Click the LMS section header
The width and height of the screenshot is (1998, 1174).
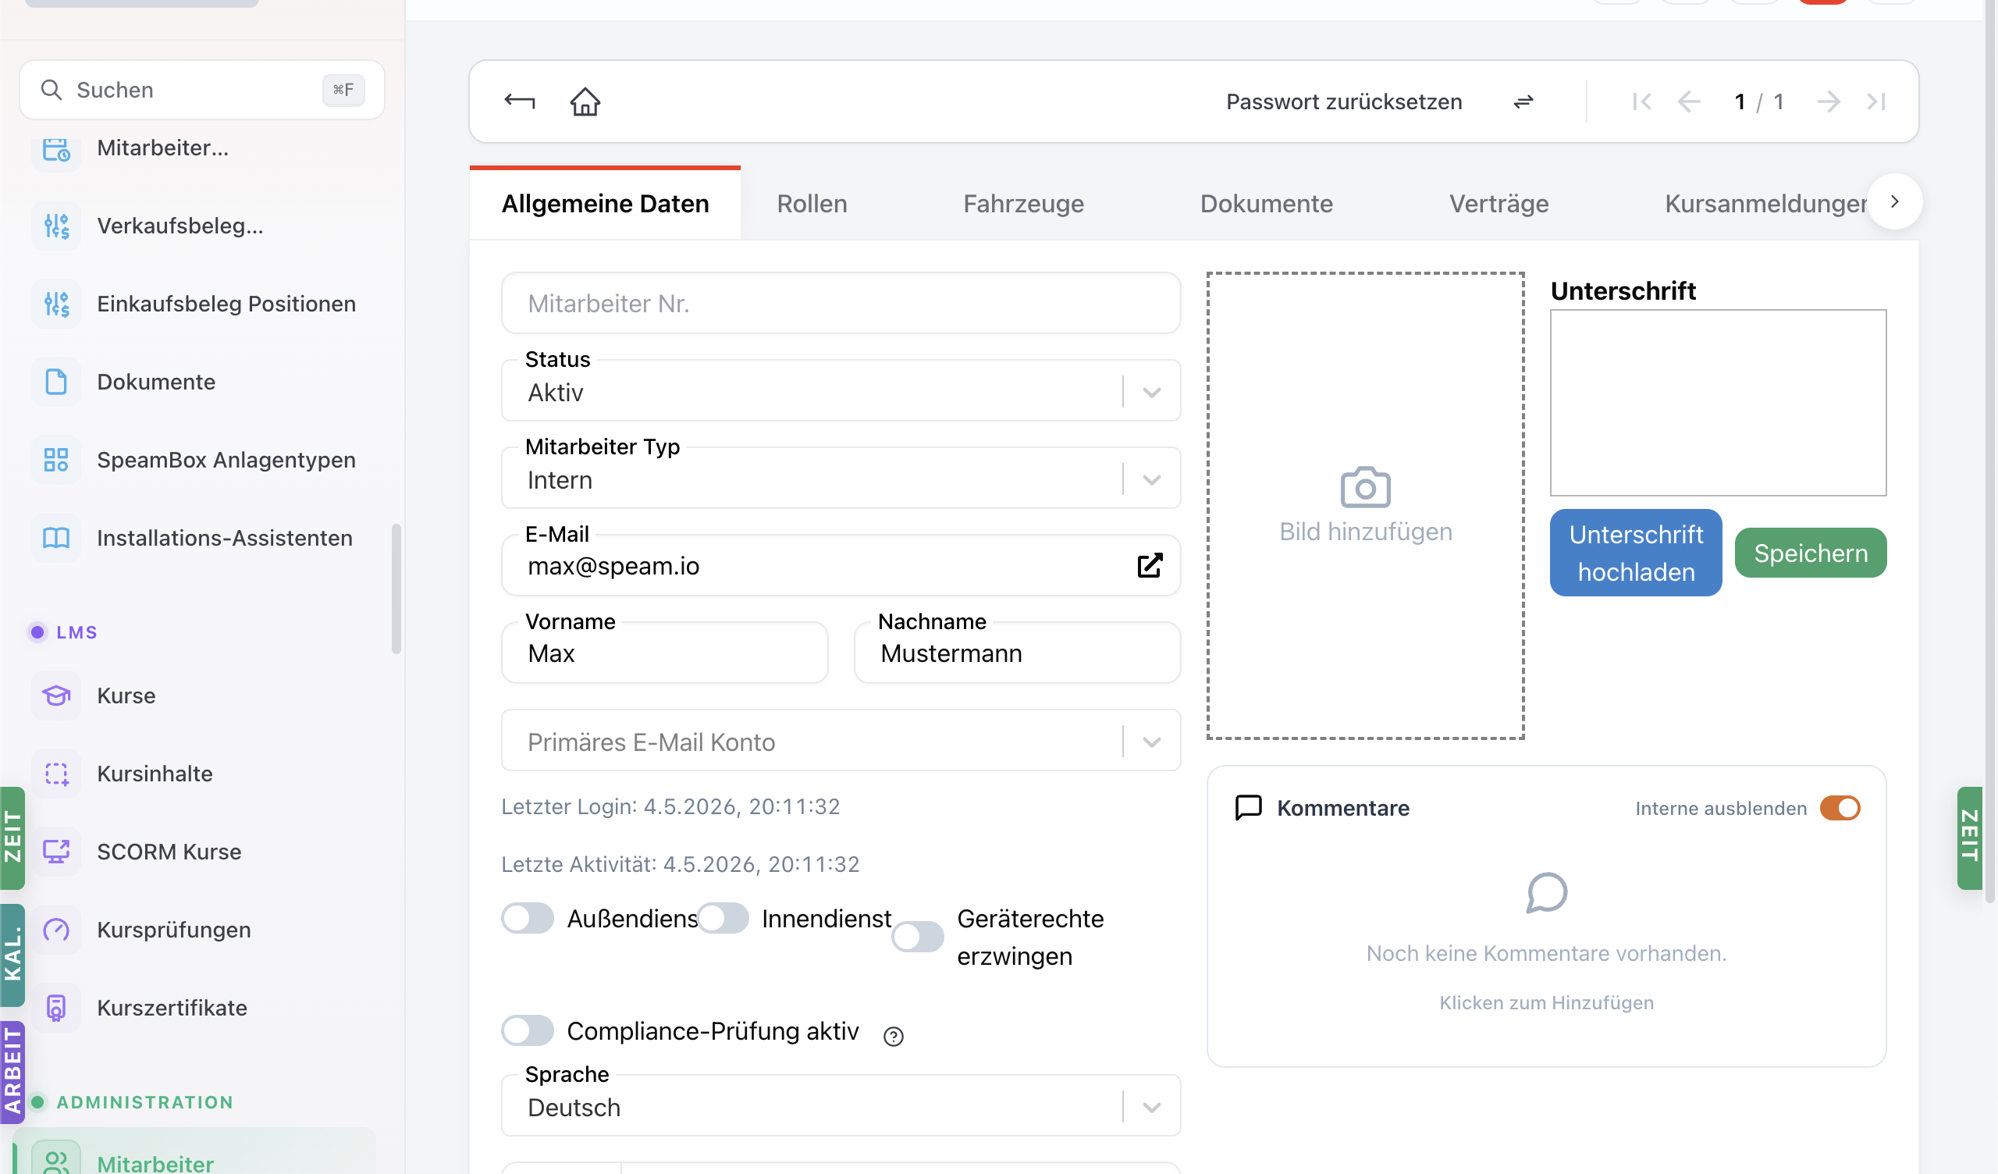(76, 632)
